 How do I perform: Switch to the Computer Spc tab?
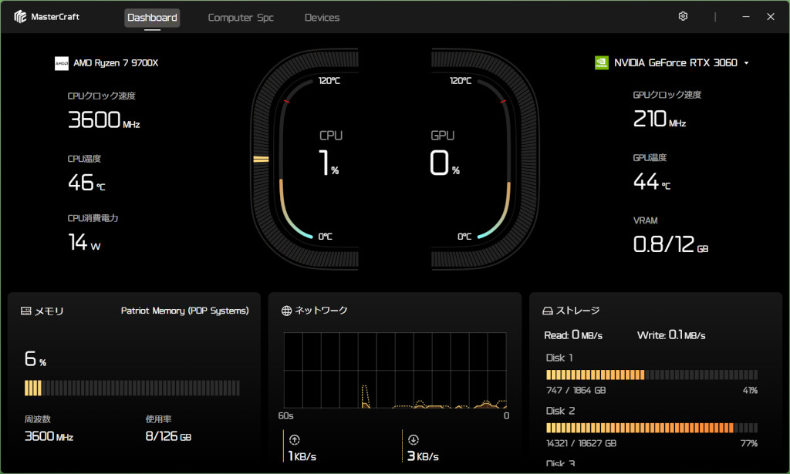(241, 18)
